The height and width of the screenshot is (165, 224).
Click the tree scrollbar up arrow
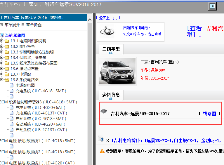90,20
